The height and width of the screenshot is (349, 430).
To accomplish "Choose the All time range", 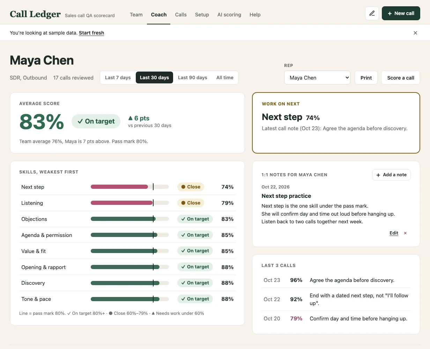I will pos(225,77).
